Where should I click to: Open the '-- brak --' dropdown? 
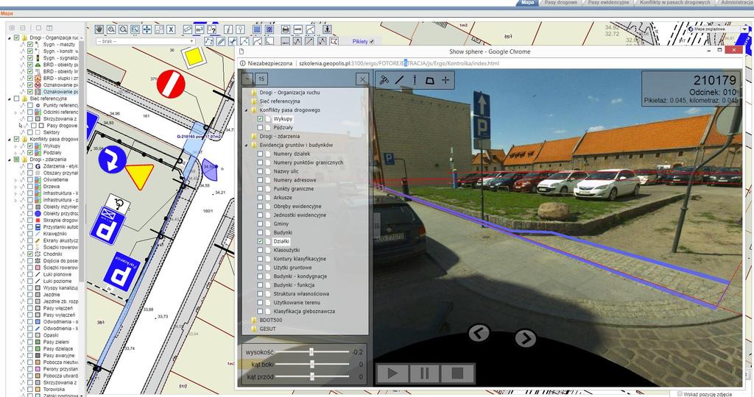tap(146, 42)
